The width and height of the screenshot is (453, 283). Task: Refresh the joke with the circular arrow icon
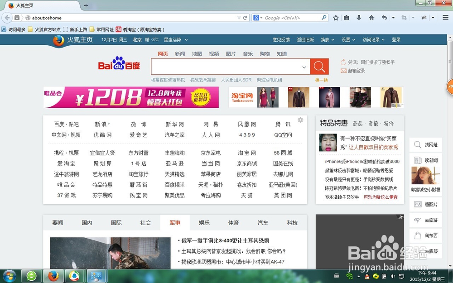pos(343,62)
